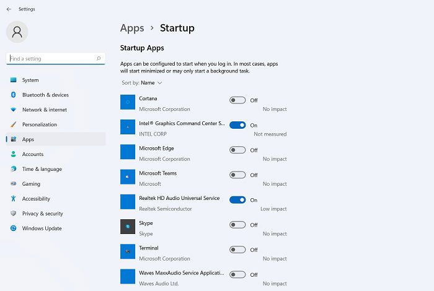Image resolution: width=434 pixels, height=291 pixels.
Task: Switch on Terminal startup toggle
Action: point(237,250)
